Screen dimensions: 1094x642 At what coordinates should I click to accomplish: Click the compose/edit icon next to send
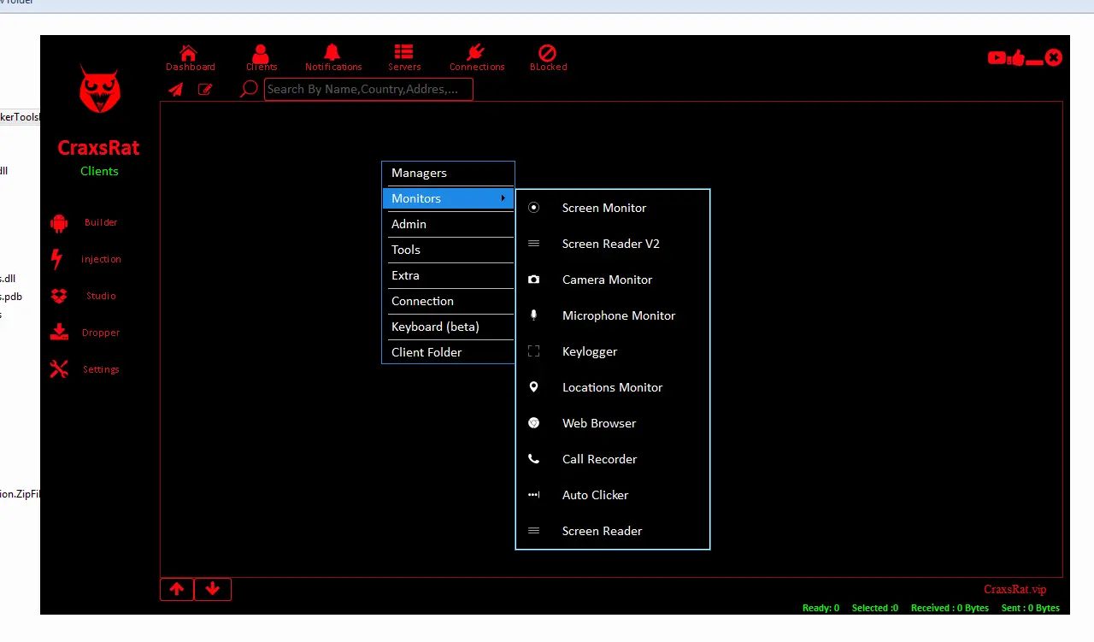click(x=205, y=89)
